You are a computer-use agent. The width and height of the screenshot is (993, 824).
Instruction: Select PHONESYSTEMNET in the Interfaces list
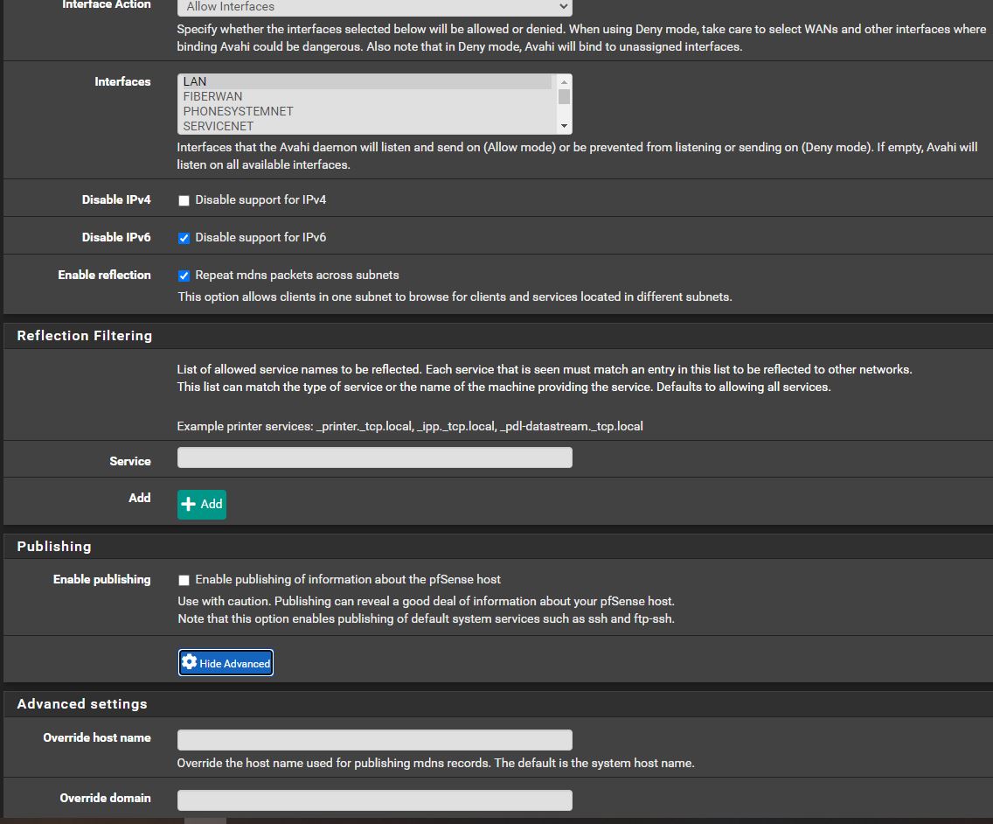coord(366,111)
